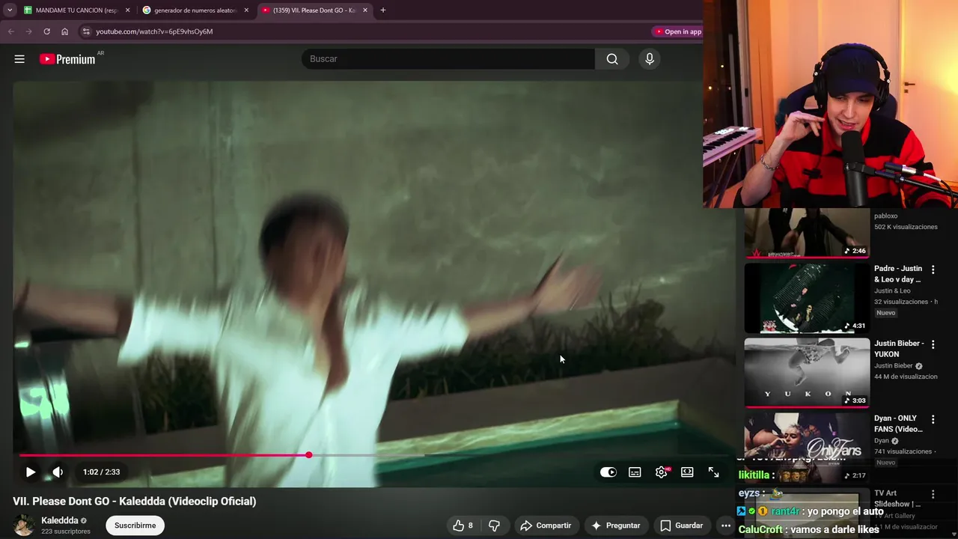Click the Preguntar button
Screen dimensions: 958x539
point(616,526)
